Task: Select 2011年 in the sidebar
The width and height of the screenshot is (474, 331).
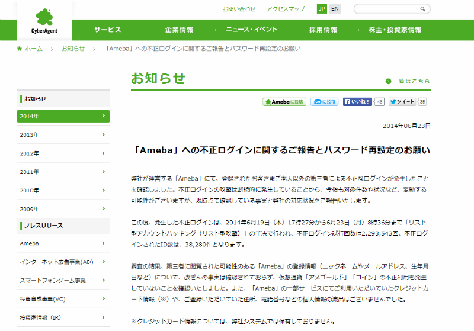Action: 63,172
